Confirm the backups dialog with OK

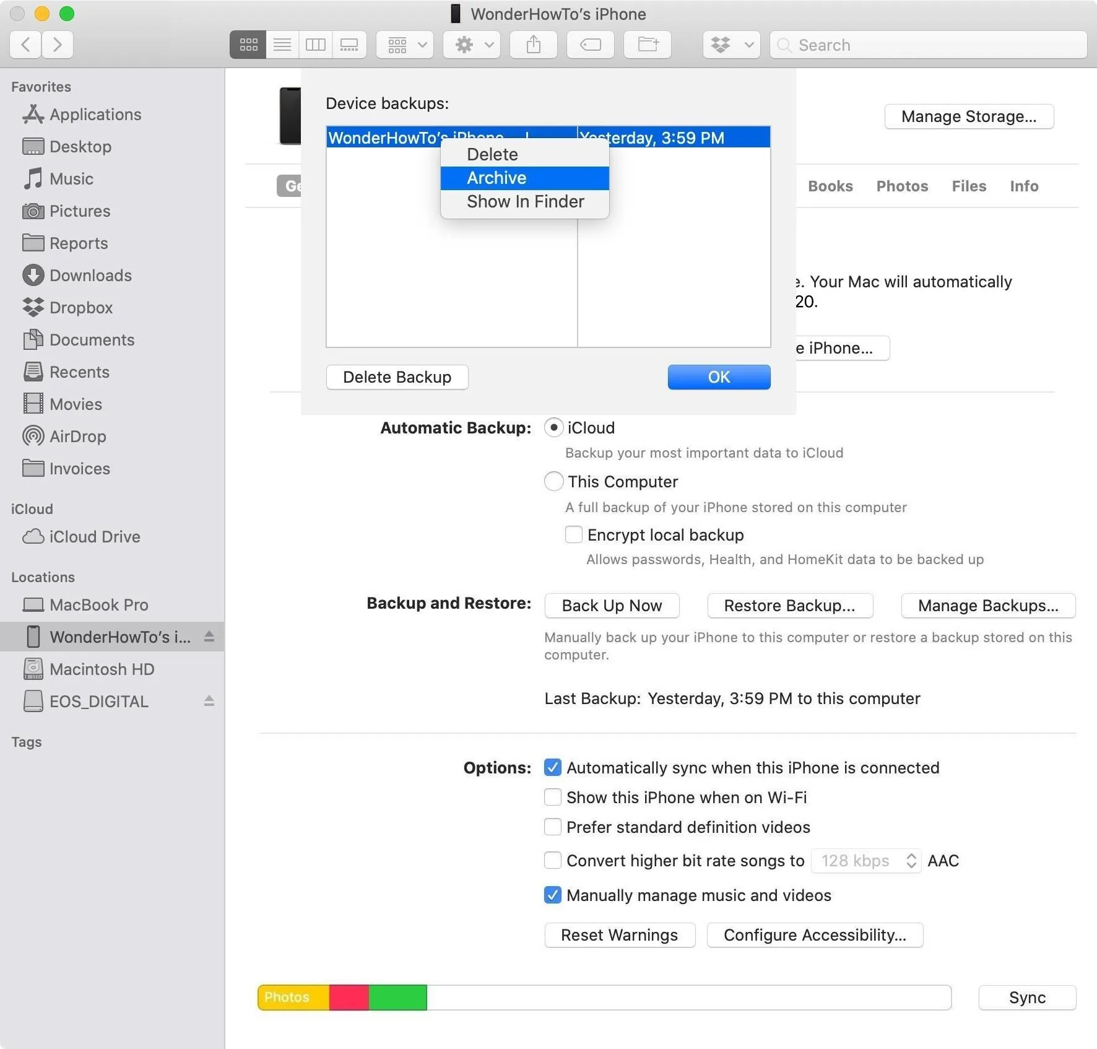tap(719, 377)
